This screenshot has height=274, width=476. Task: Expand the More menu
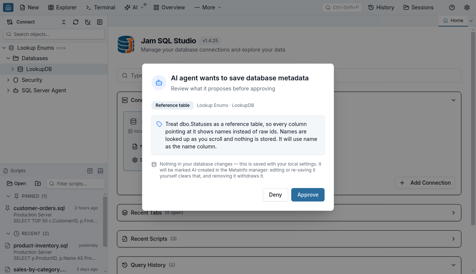[208, 7]
